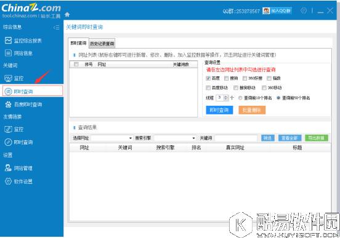Switch to the 即时查询 tab

pos(78,43)
